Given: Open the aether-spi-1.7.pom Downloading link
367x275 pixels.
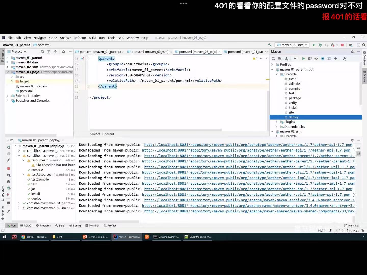Looking at the screenshot, I should coord(248,189).
